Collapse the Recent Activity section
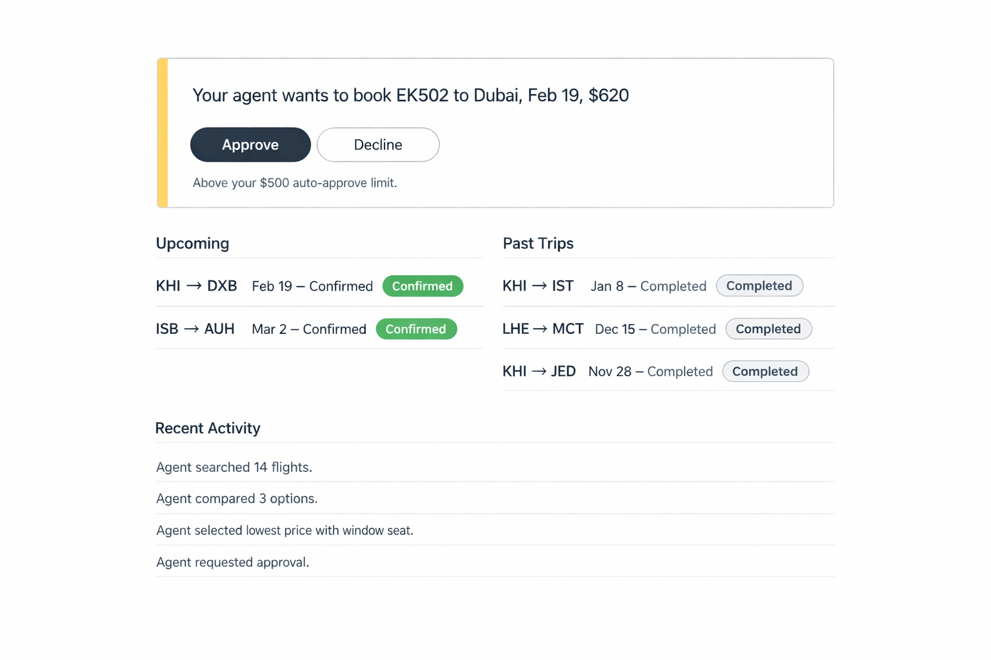 pyautogui.click(x=208, y=428)
